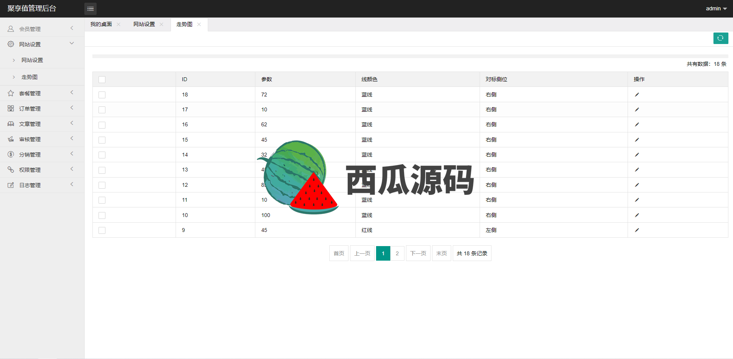Check the checkbox for row ID 12
The width and height of the screenshot is (733, 359).
click(x=102, y=185)
